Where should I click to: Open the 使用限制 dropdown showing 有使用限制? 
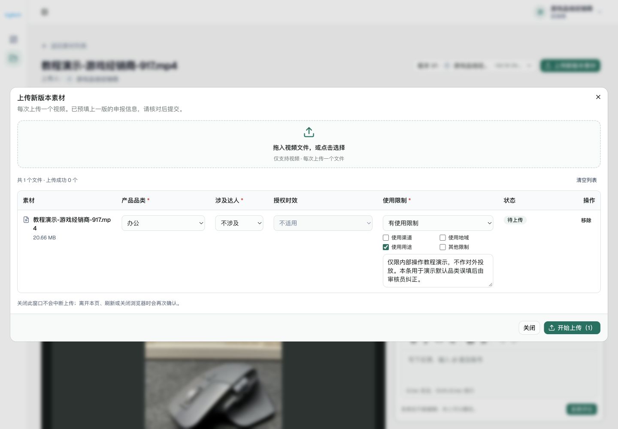click(x=438, y=223)
